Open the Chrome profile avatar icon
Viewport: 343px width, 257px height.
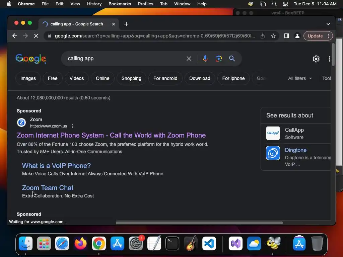click(x=297, y=36)
